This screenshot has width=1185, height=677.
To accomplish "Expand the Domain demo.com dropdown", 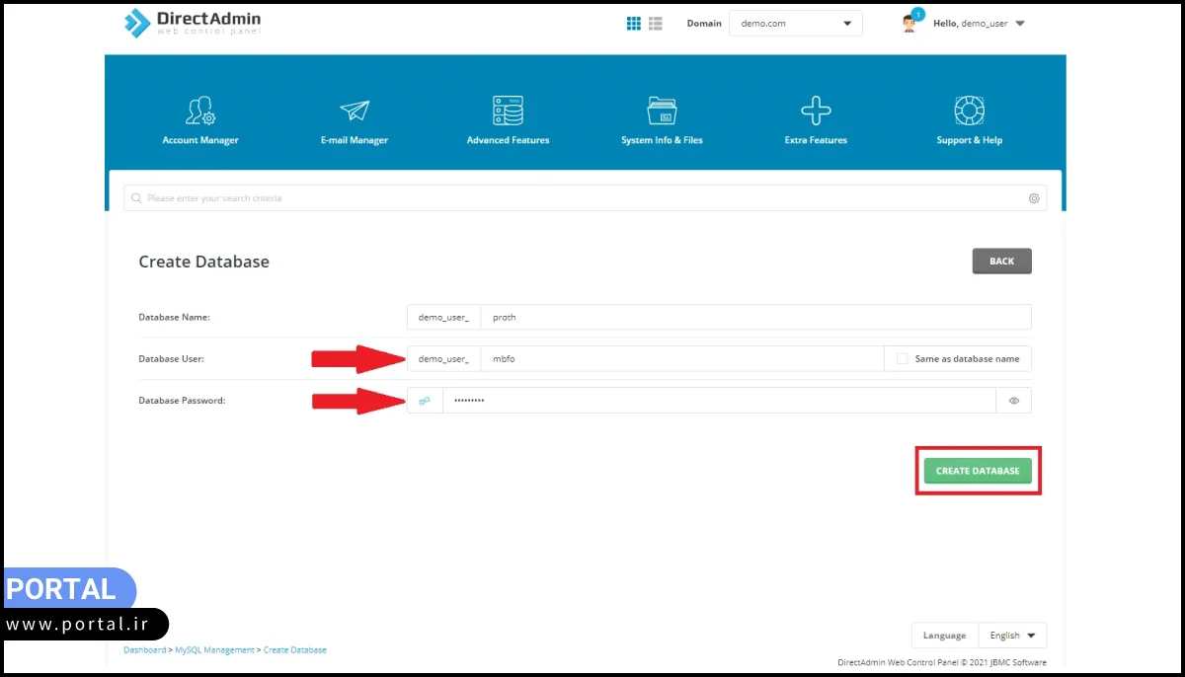I will click(795, 24).
